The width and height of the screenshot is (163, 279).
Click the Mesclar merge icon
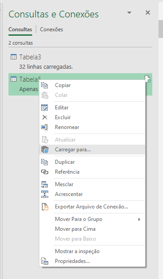tap(45, 184)
